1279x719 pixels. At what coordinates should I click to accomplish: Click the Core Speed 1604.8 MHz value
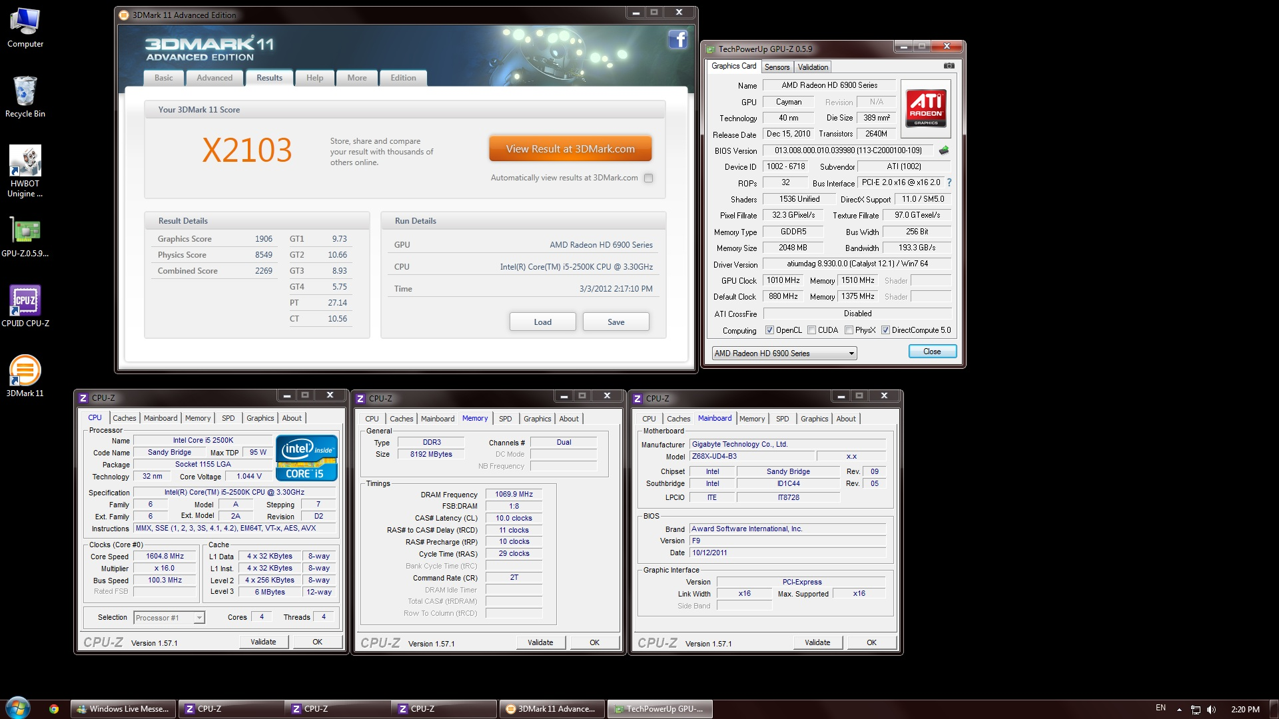coord(165,557)
